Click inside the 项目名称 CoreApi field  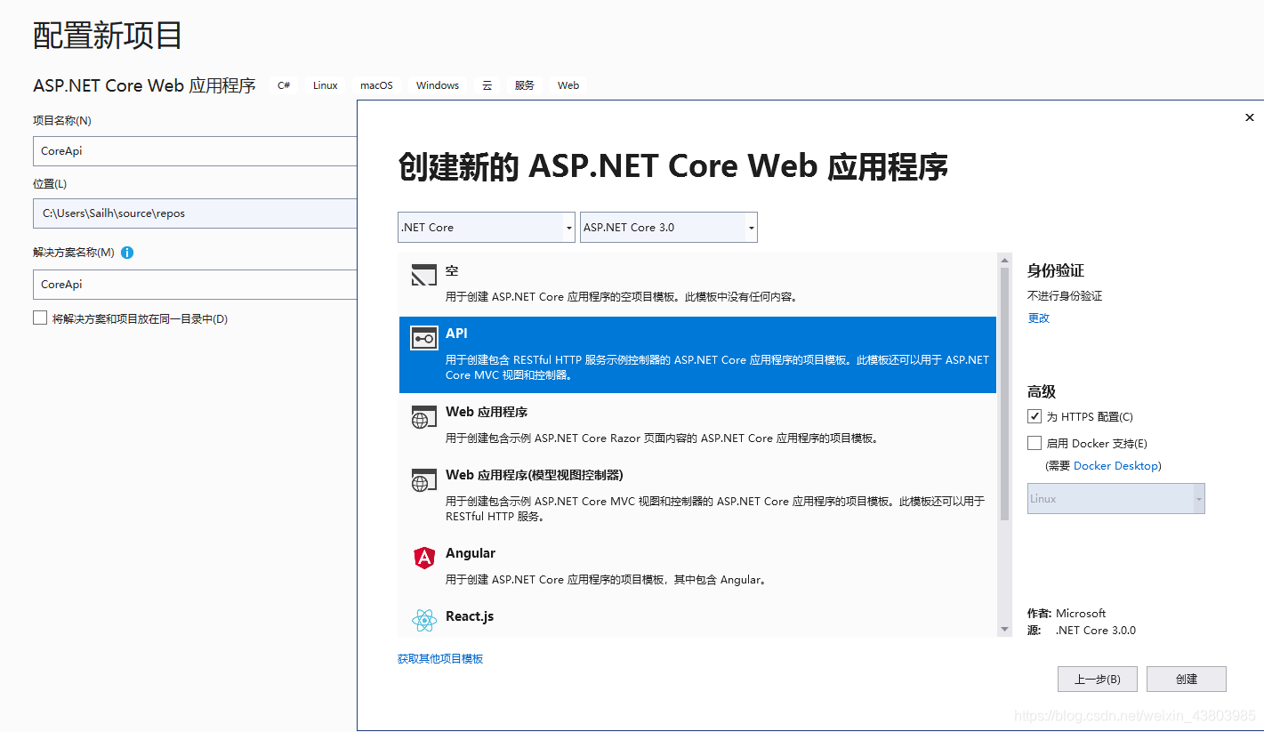click(195, 151)
